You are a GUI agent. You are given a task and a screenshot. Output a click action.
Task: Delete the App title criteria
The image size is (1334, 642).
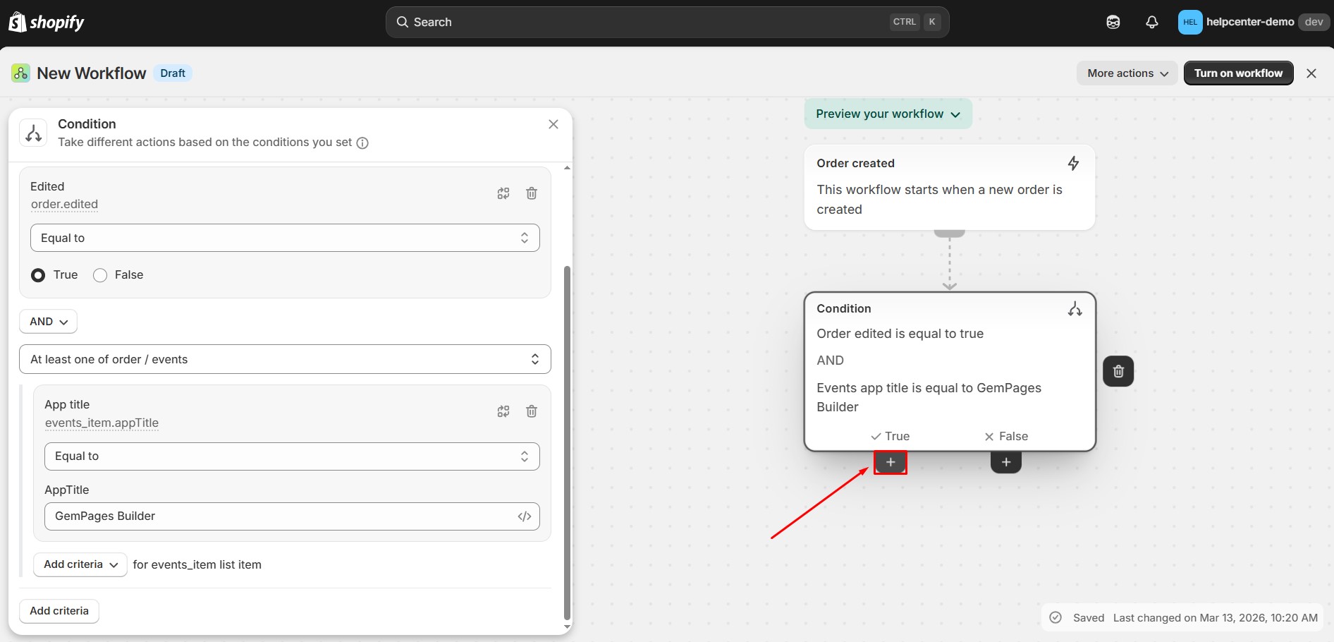532,411
